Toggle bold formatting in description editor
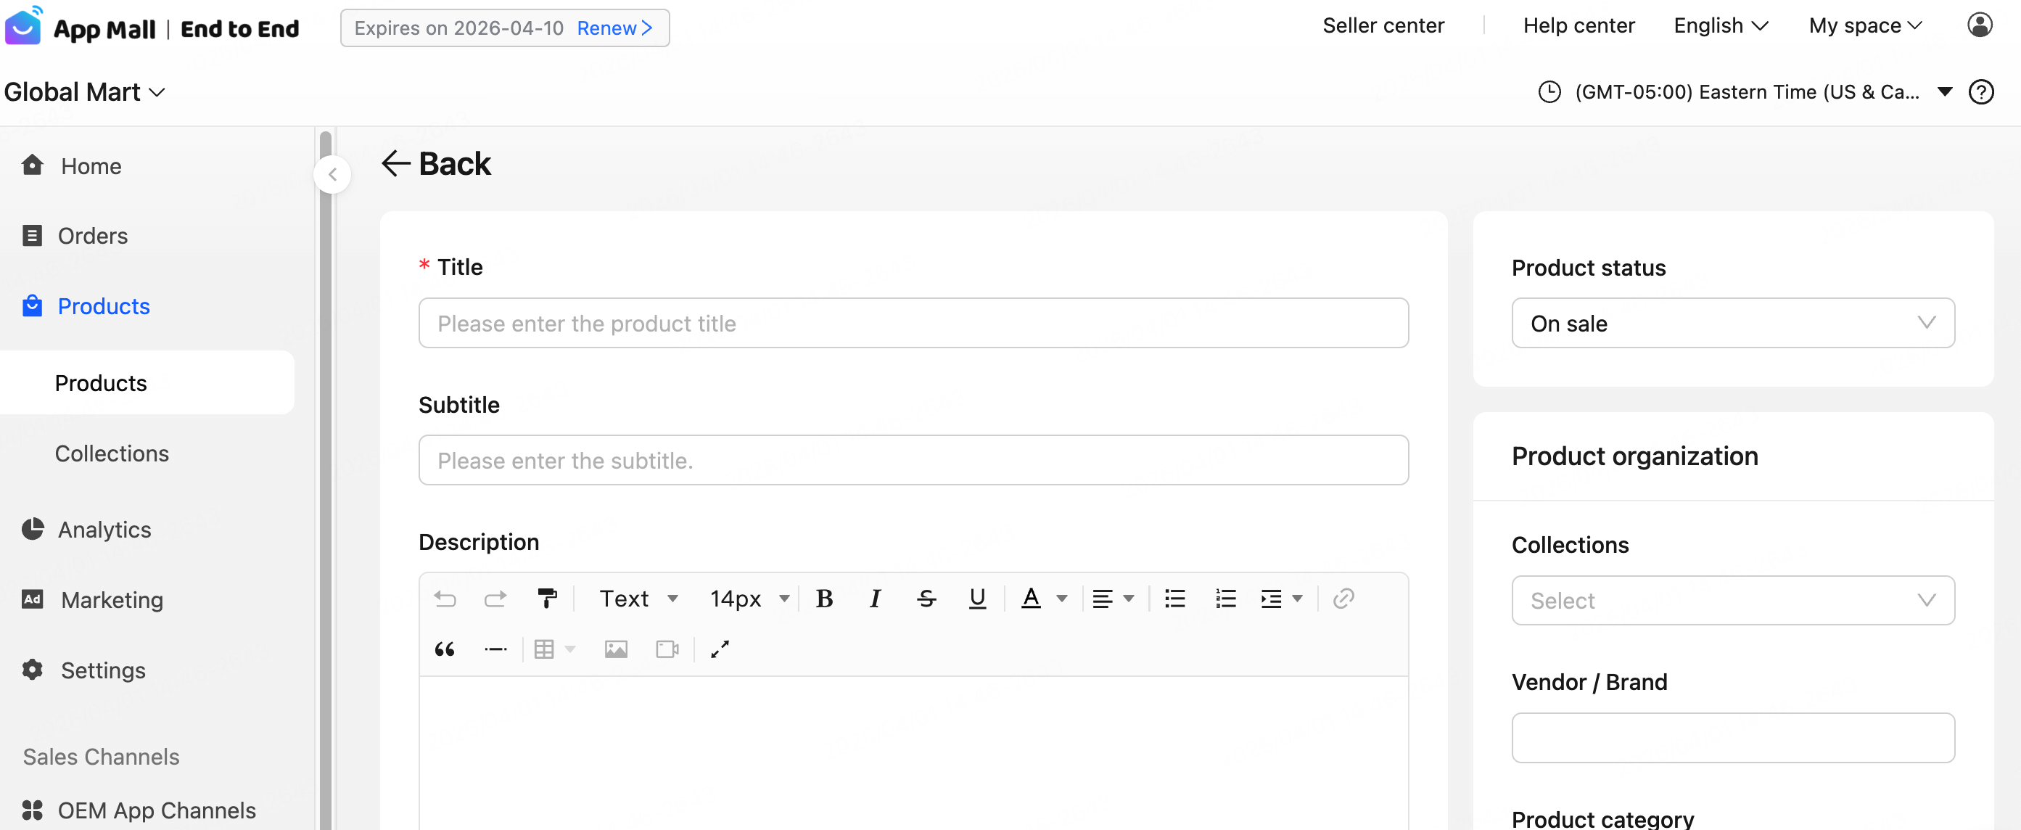 click(824, 599)
